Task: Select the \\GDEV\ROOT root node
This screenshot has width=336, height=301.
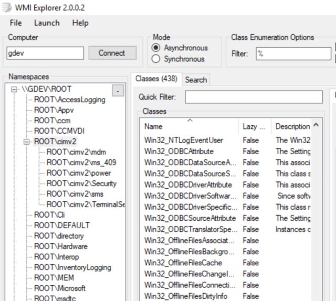Action: (x=46, y=89)
